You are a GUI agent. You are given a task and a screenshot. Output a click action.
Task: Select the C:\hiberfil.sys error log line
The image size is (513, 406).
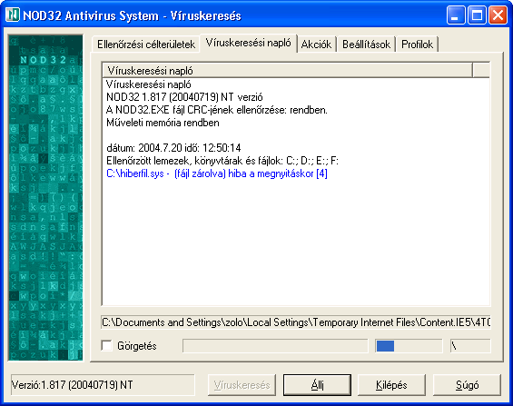click(217, 173)
